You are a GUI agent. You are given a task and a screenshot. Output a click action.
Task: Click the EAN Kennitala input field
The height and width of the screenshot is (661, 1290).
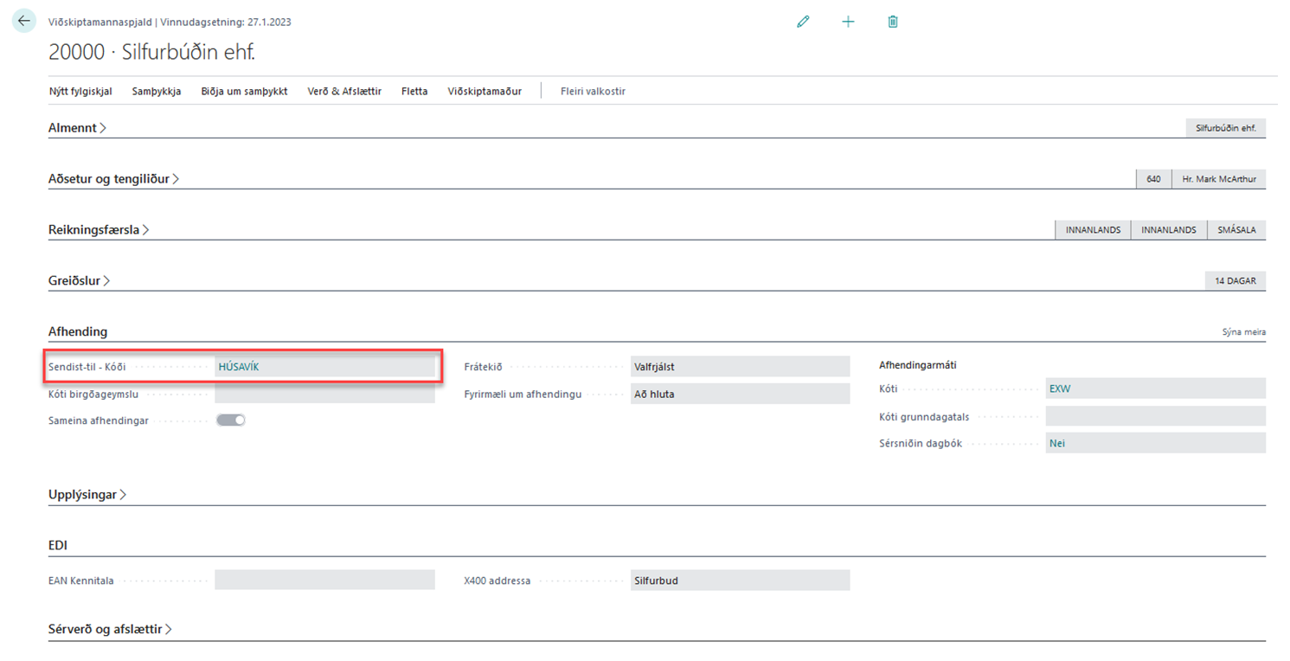click(x=324, y=580)
